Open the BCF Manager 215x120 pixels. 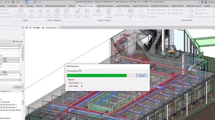point(109,13)
